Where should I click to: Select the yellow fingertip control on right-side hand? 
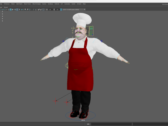coord(128,63)
